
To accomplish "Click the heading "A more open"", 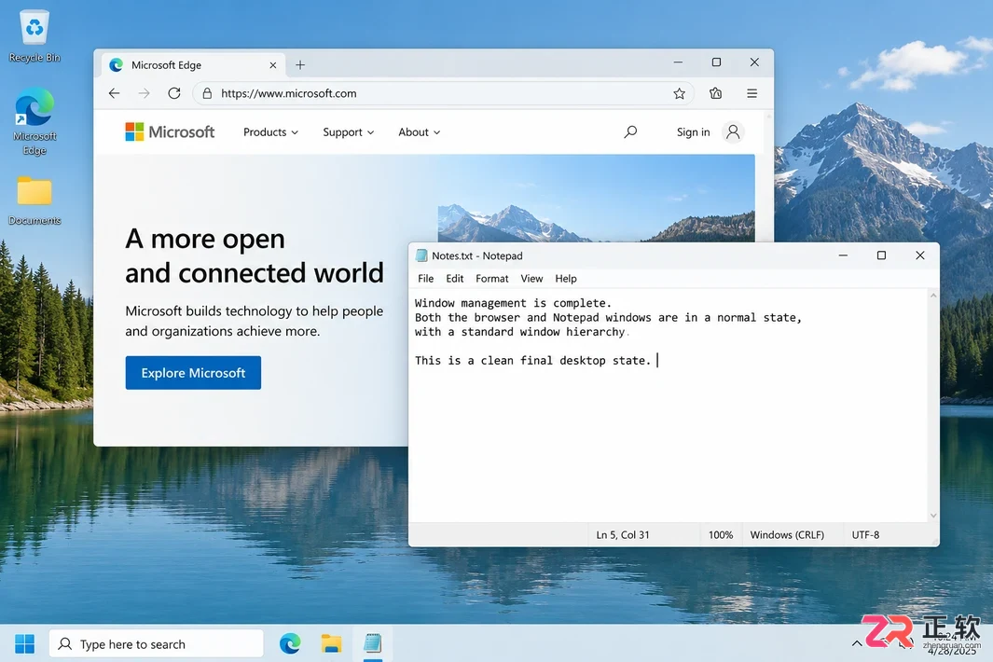I will point(205,239).
